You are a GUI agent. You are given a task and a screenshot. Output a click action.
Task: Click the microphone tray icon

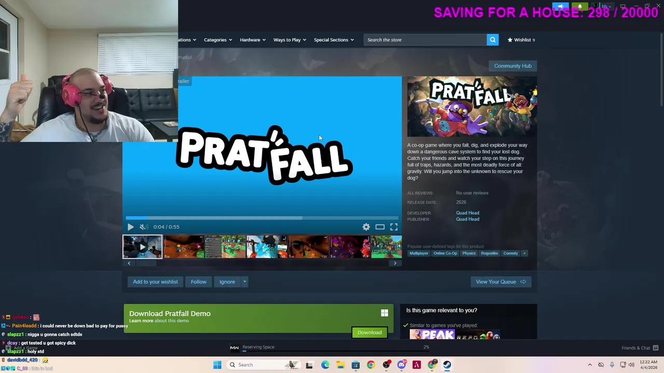[612, 365]
